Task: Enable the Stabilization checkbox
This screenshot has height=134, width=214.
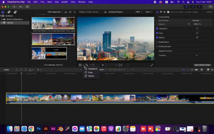Action: click(157, 42)
